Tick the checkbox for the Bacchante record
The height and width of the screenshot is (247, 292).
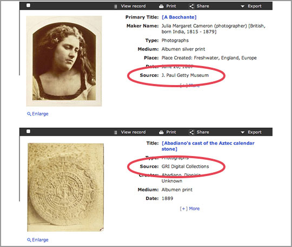coord(28,5)
